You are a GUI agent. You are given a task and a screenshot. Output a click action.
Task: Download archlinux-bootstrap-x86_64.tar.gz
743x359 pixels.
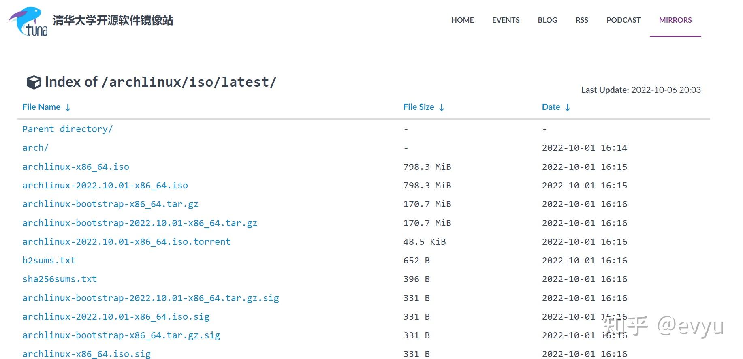[x=110, y=204]
